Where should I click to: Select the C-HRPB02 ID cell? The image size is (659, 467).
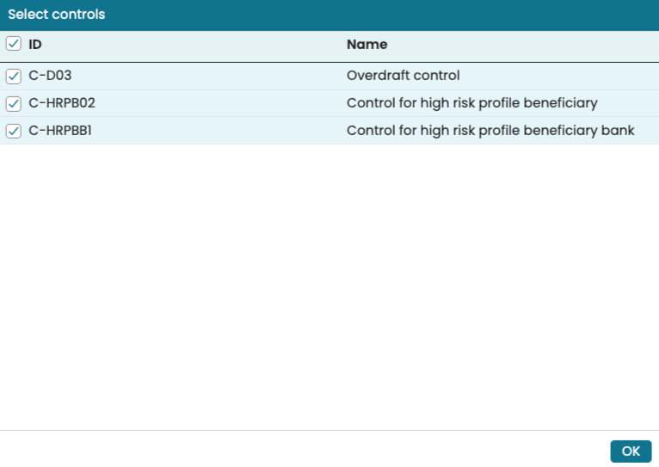tap(62, 103)
